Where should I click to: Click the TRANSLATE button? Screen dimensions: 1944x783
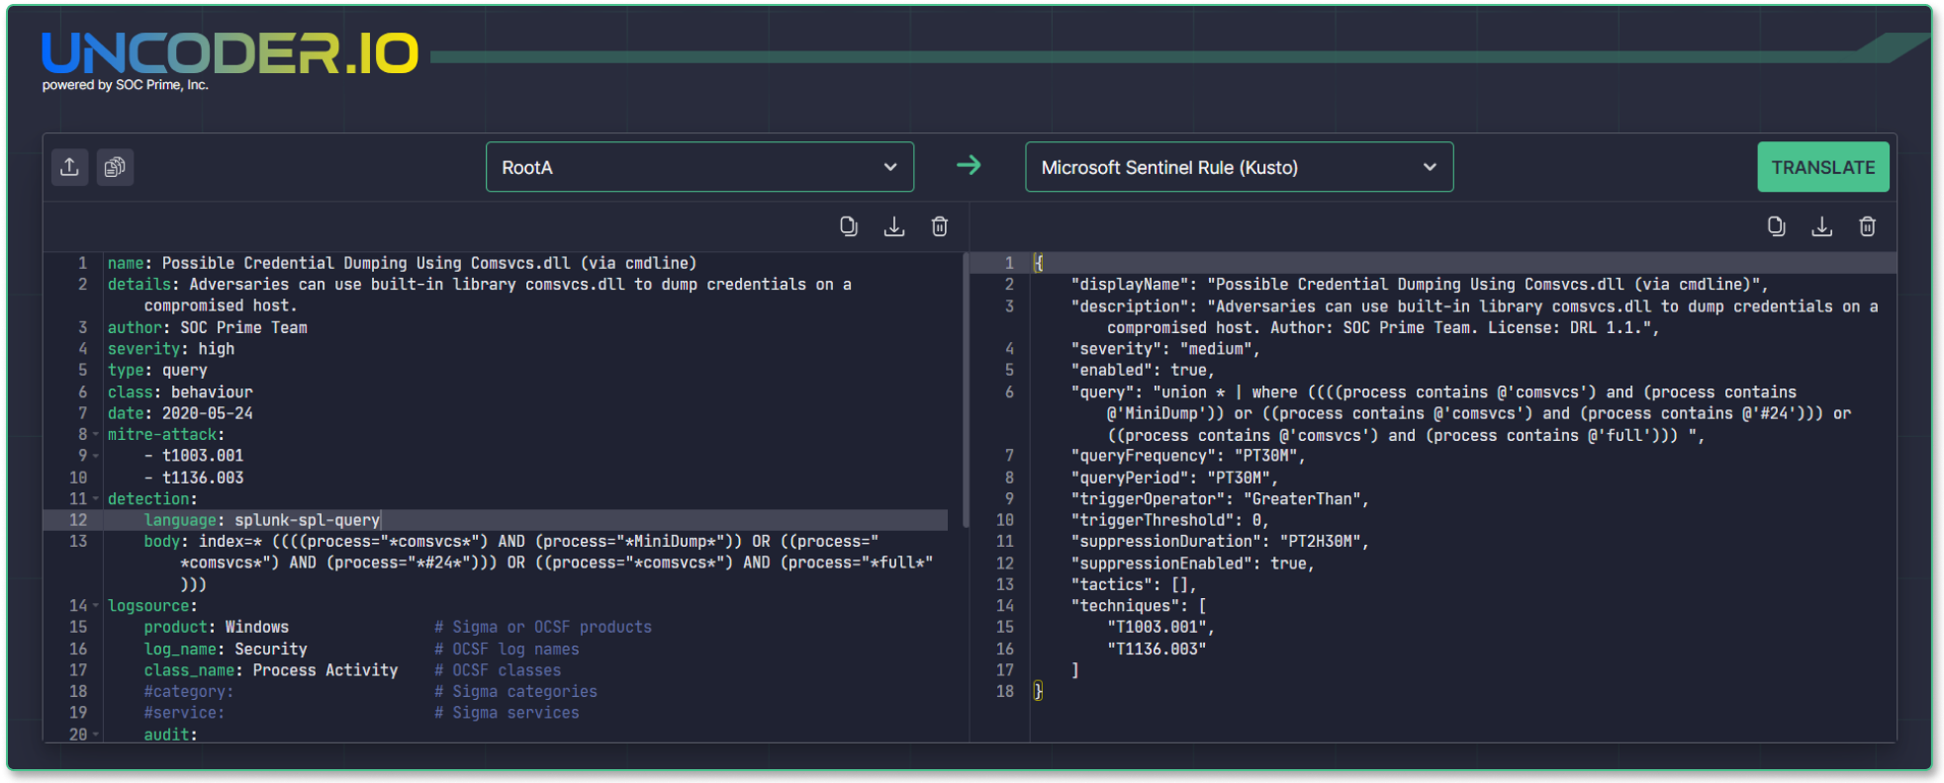click(1823, 167)
